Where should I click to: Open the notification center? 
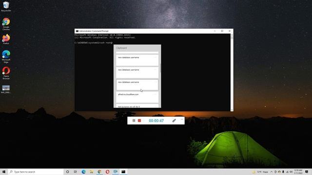tap(307, 172)
